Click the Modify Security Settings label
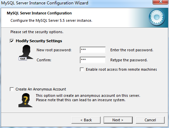 pos(39,41)
